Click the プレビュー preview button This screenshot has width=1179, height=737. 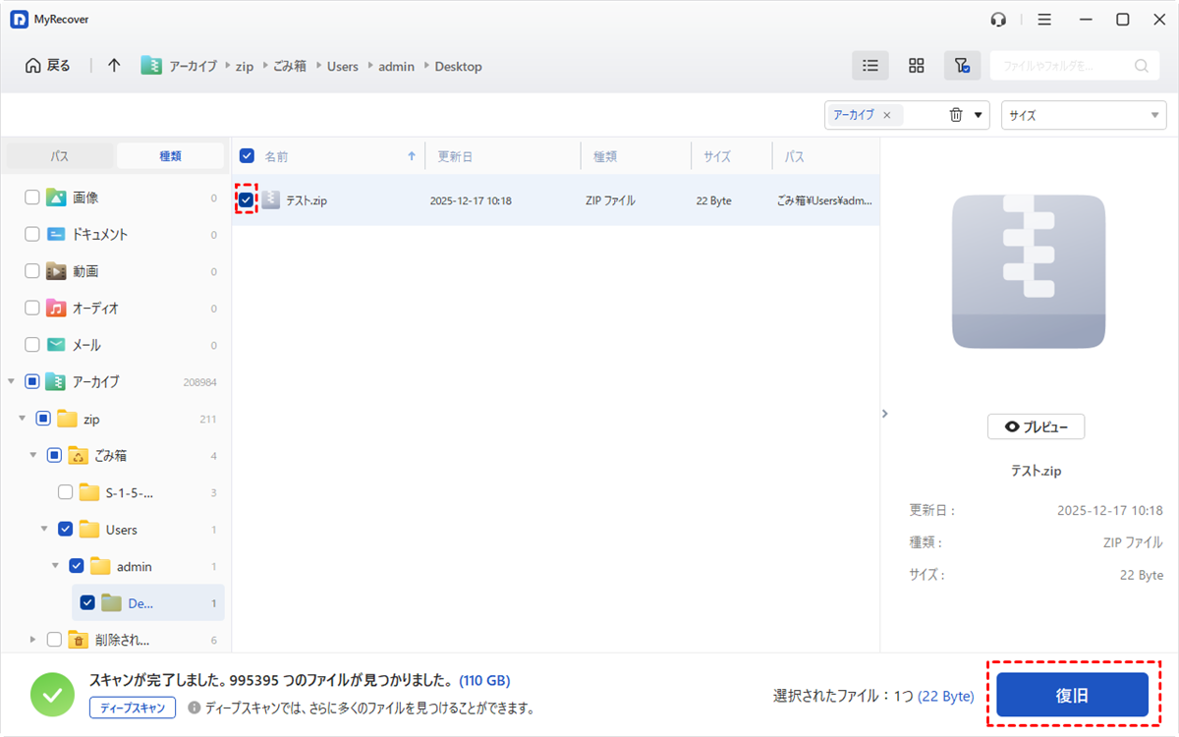tap(1036, 426)
